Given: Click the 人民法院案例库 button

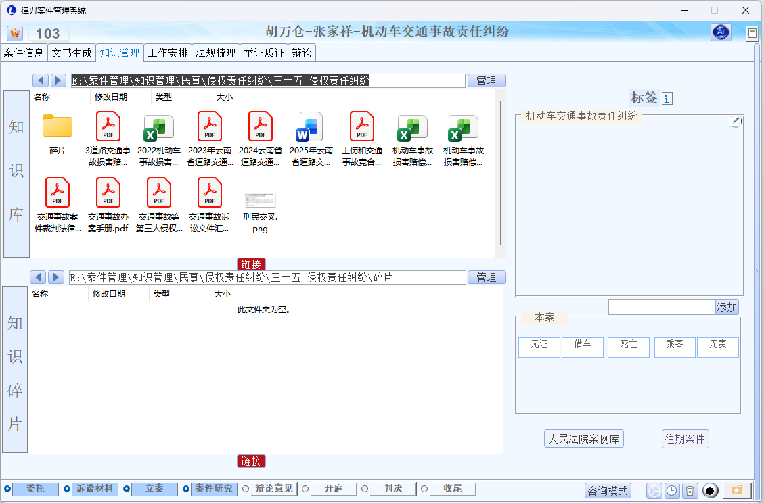Looking at the screenshot, I should pyautogui.click(x=583, y=439).
